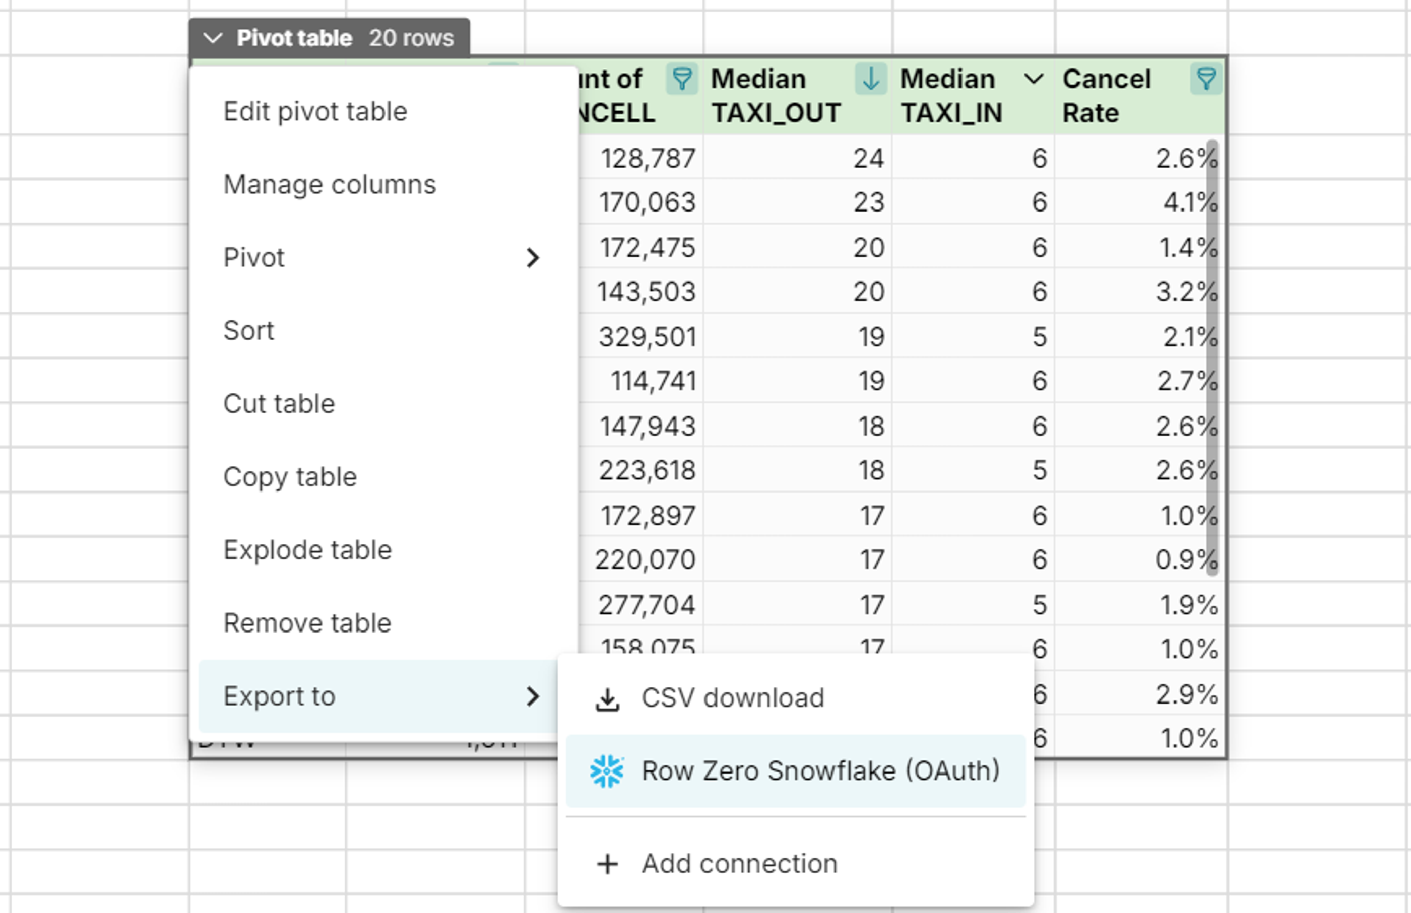Select Sort from the context menu
Screen dimensions: 1411x913
click(x=383, y=330)
